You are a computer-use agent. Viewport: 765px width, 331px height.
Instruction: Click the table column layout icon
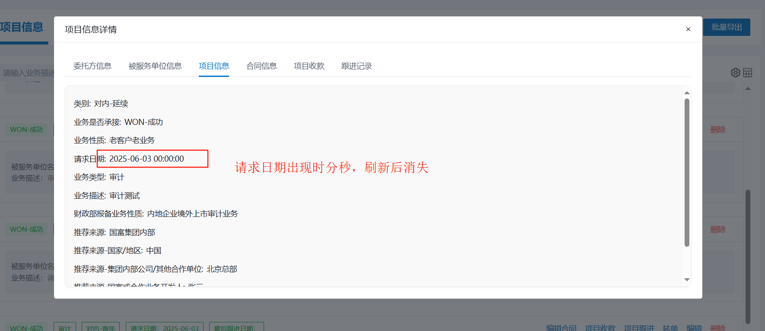point(748,73)
